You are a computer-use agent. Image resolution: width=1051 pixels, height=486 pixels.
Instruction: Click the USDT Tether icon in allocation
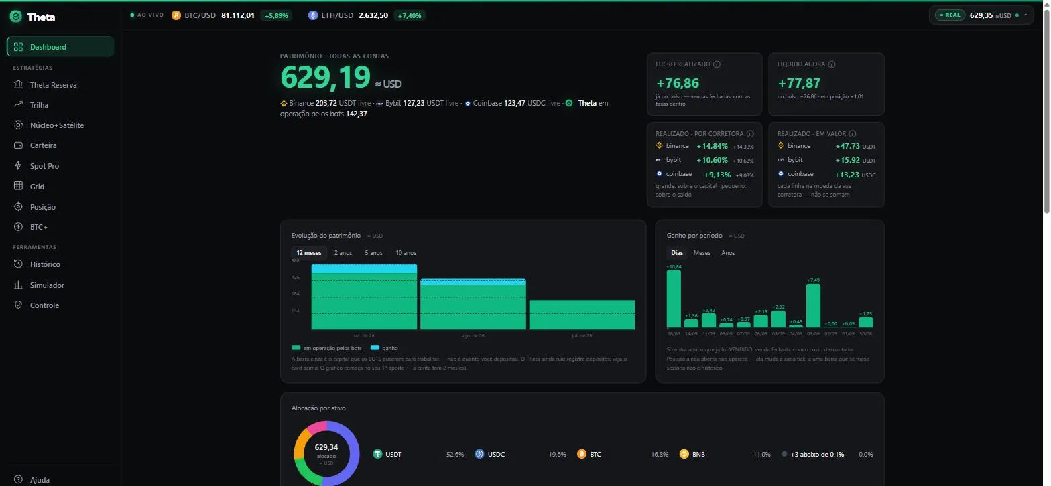click(x=378, y=454)
